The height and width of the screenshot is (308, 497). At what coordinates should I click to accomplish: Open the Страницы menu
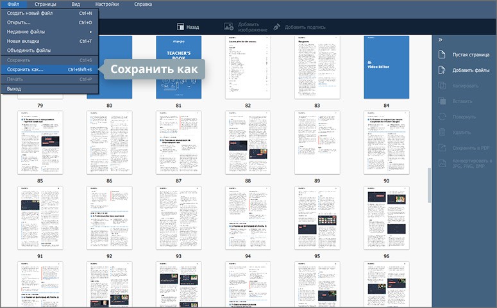[46, 4]
